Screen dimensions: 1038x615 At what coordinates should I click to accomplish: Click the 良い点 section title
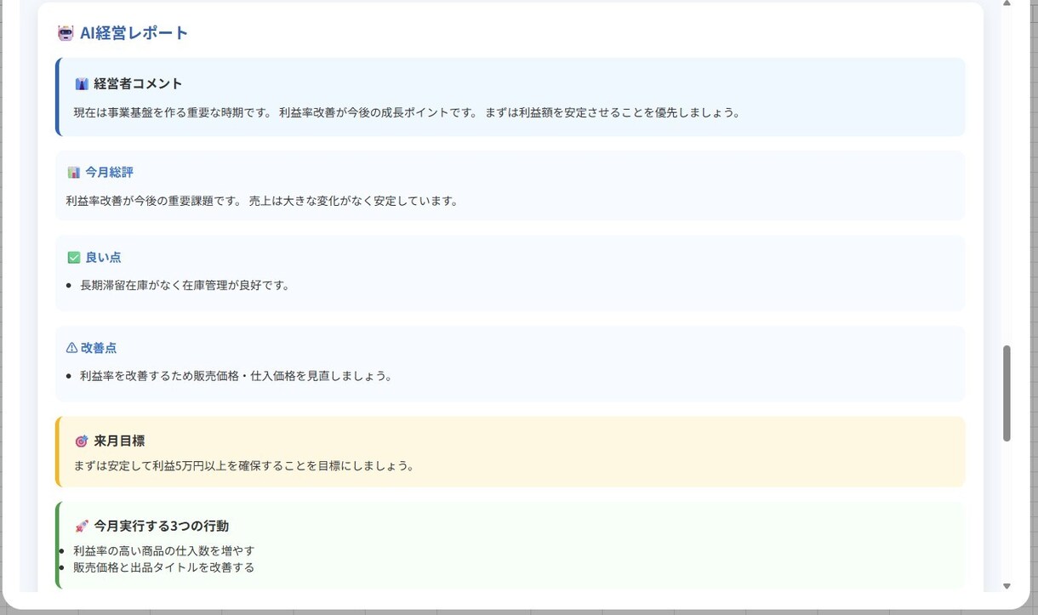pos(103,258)
